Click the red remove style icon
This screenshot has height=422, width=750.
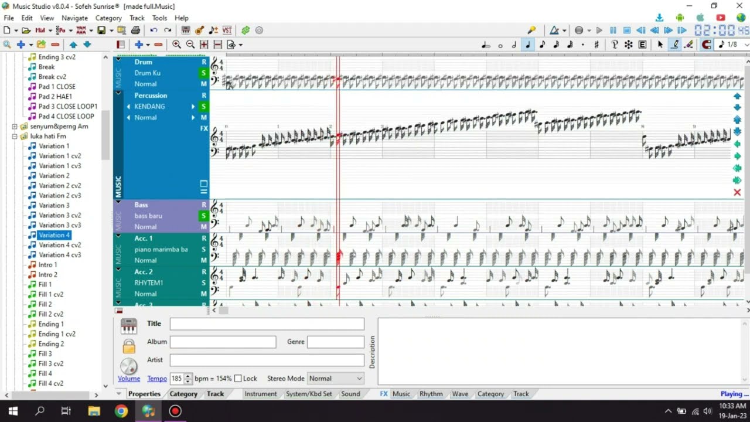(55, 45)
